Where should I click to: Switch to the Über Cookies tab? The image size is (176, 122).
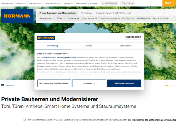point(126,46)
